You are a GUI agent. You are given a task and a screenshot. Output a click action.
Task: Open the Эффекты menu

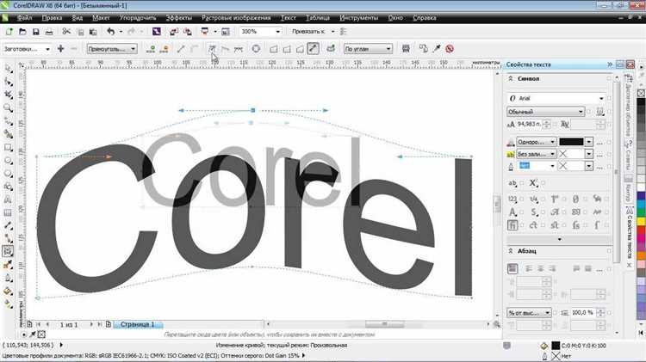[x=179, y=17]
